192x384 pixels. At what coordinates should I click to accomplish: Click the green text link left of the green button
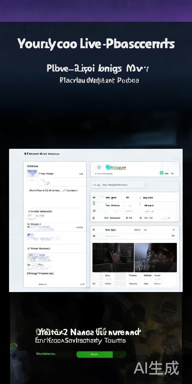click(46, 354)
